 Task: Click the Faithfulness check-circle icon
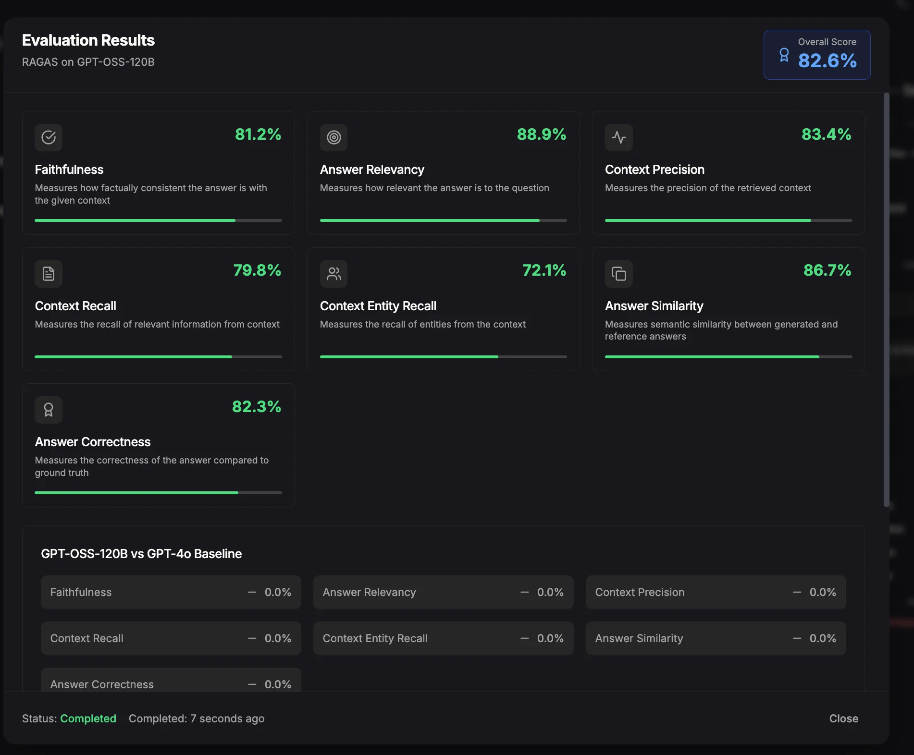coord(49,137)
